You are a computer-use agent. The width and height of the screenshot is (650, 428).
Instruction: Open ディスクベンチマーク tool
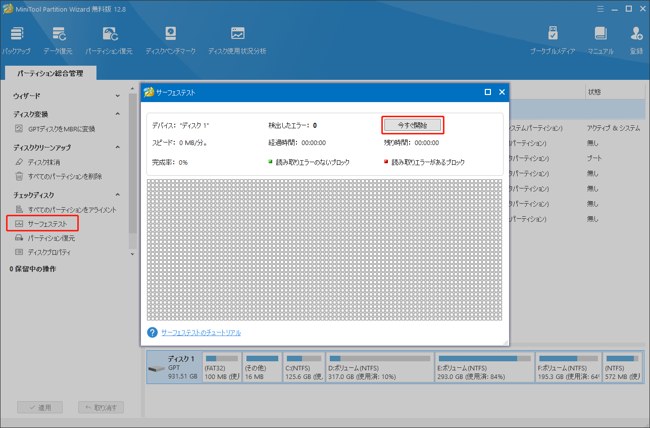click(x=171, y=40)
